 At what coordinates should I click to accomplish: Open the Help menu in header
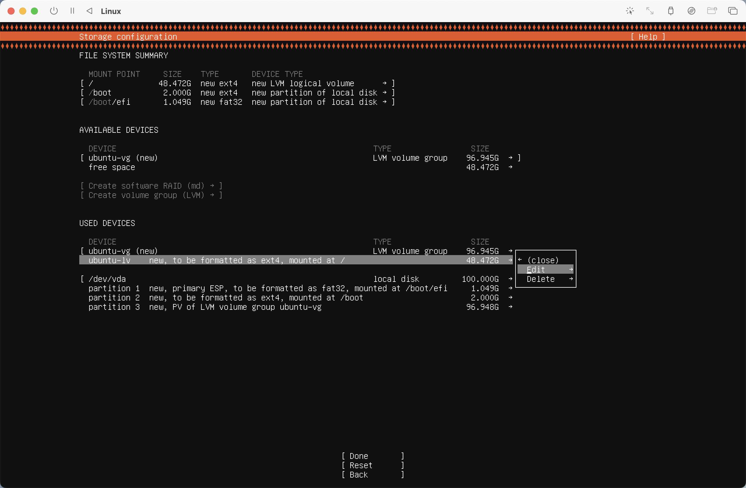(648, 37)
